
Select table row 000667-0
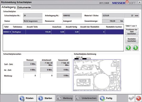(63, 32)
